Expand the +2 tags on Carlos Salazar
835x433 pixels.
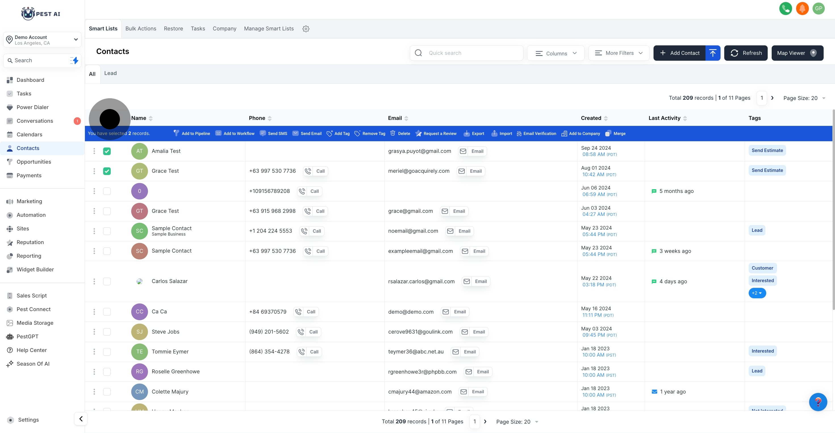(757, 293)
